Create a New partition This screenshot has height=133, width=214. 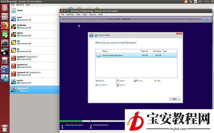tap(157, 81)
